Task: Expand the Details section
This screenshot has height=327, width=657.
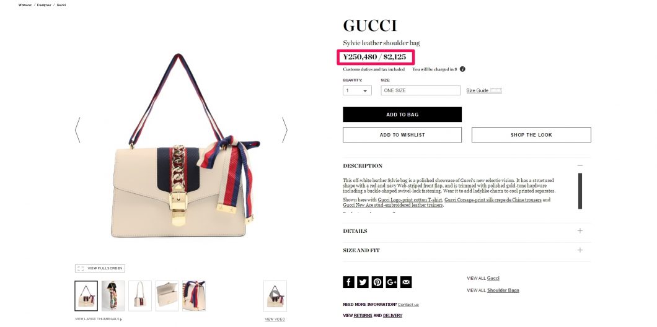Action: [x=580, y=231]
